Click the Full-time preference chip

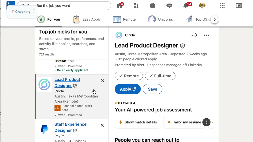pos(160,76)
